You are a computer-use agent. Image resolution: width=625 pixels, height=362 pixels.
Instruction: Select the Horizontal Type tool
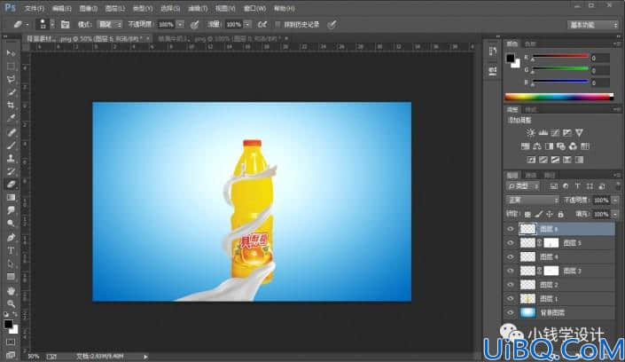coord(11,250)
